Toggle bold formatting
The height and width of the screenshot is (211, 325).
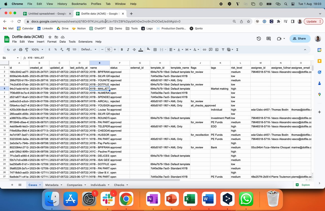point(122,50)
